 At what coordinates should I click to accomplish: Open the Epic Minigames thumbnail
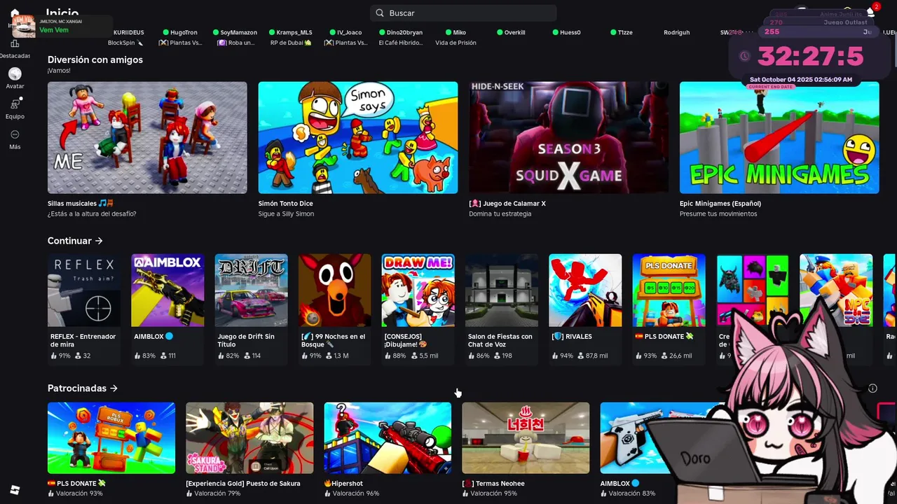point(779,137)
